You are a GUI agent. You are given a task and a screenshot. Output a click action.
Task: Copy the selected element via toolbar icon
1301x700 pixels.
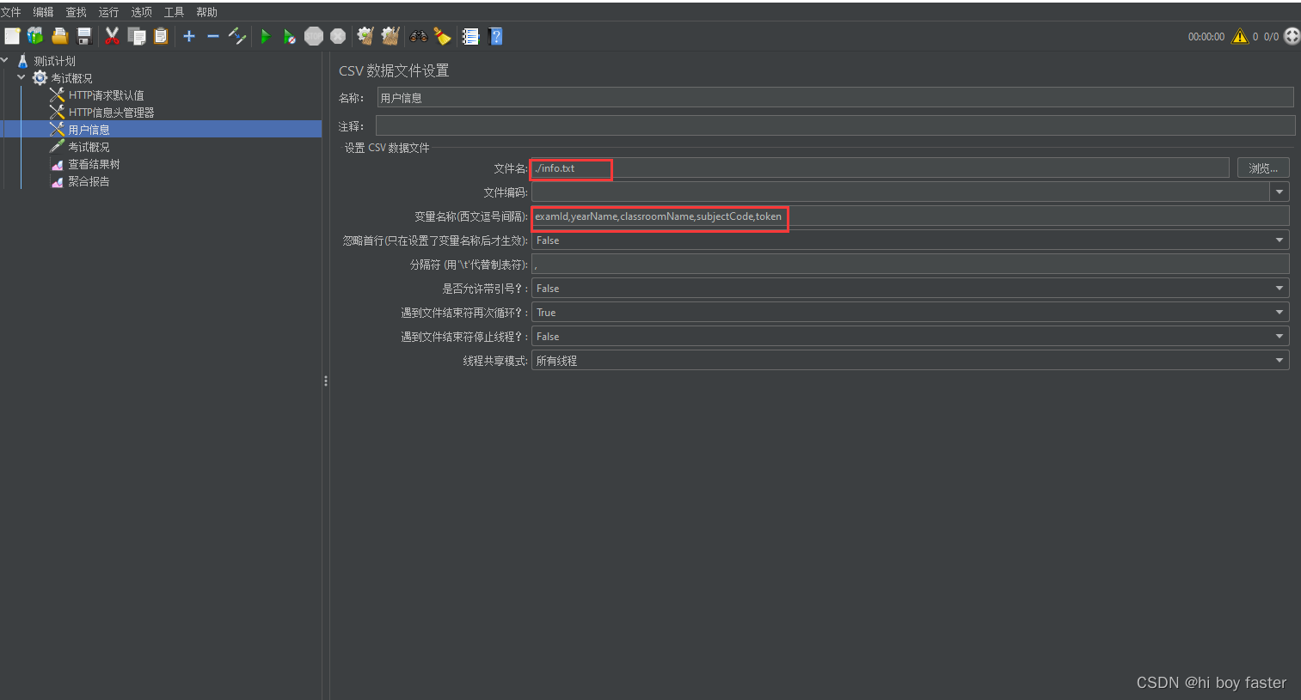(x=136, y=36)
